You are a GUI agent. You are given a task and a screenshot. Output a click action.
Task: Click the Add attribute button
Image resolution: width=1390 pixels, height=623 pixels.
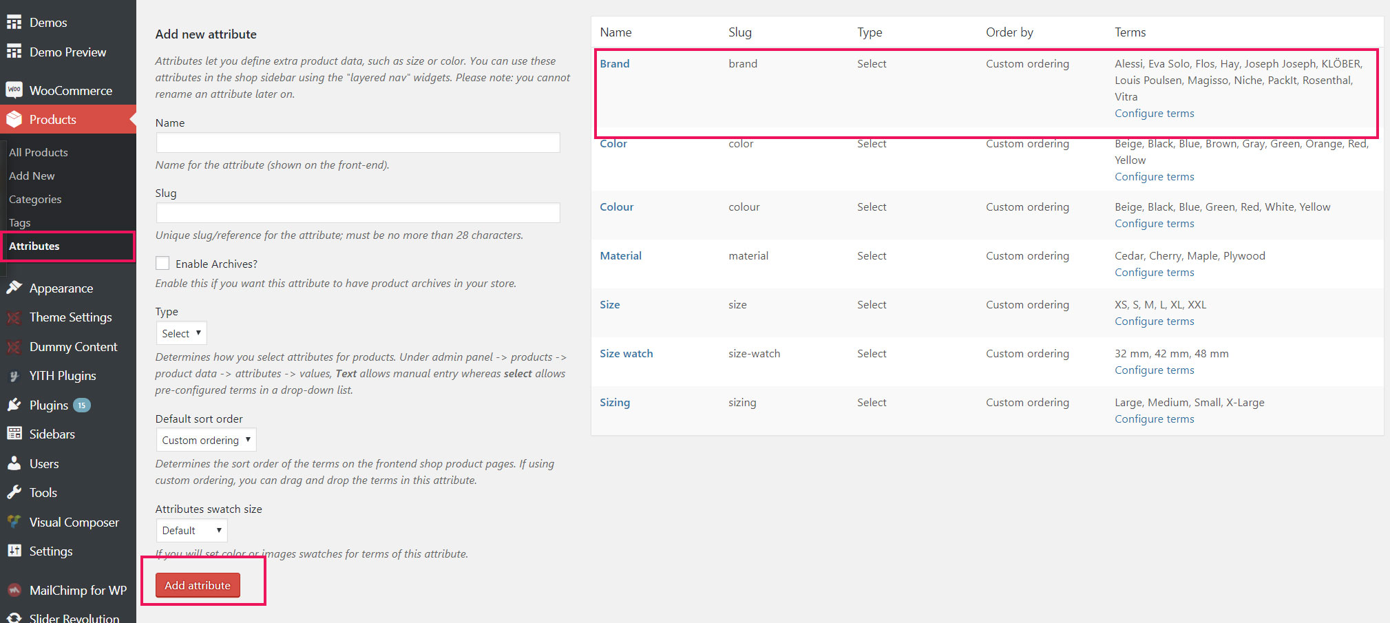coord(198,585)
